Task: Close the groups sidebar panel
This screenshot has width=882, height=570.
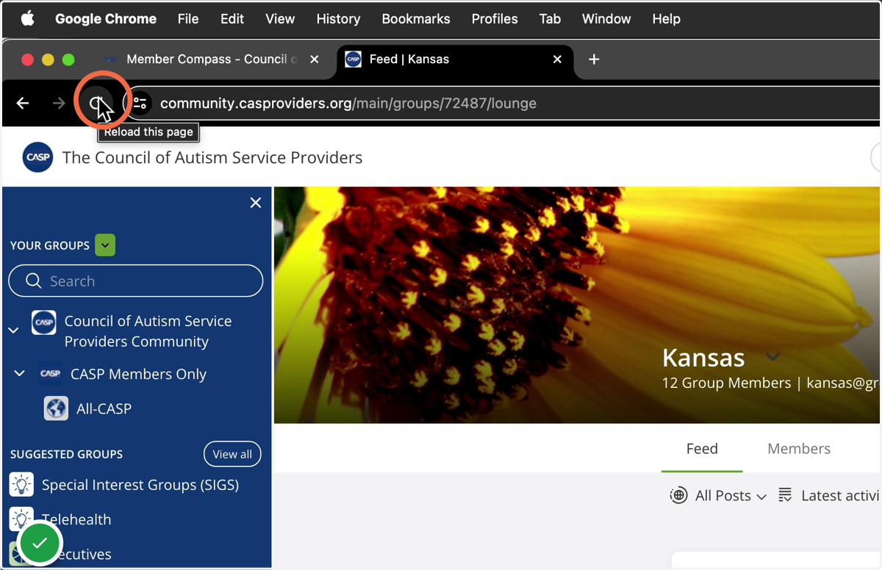Action: click(256, 203)
